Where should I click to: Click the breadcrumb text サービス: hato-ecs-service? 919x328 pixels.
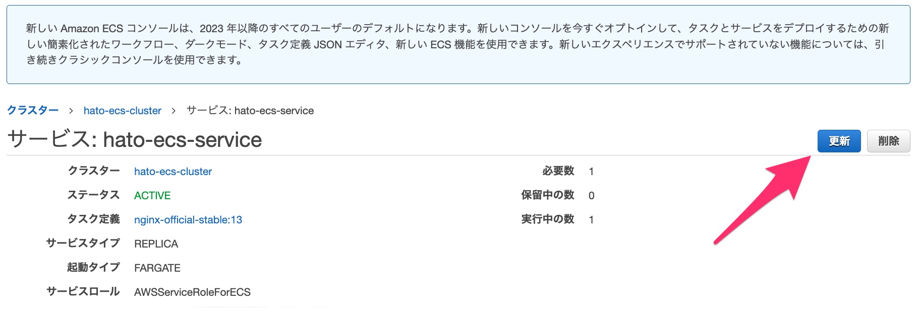pos(250,111)
